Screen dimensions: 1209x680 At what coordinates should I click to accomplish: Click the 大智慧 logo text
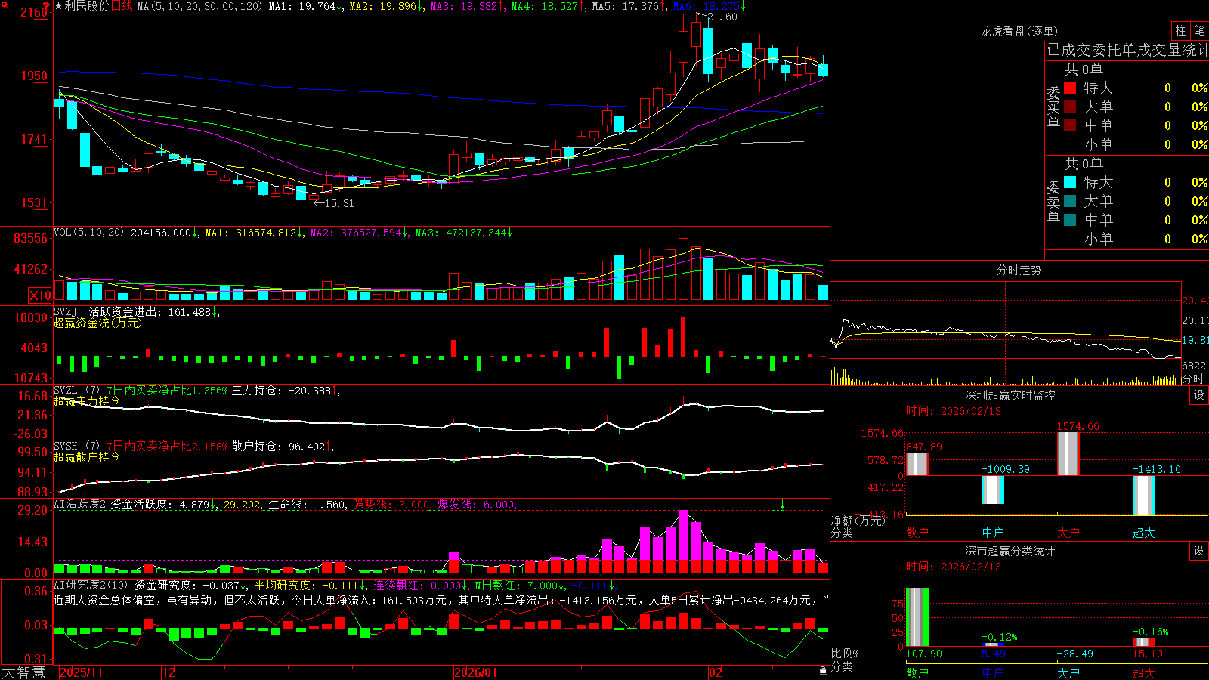(23, 672)
